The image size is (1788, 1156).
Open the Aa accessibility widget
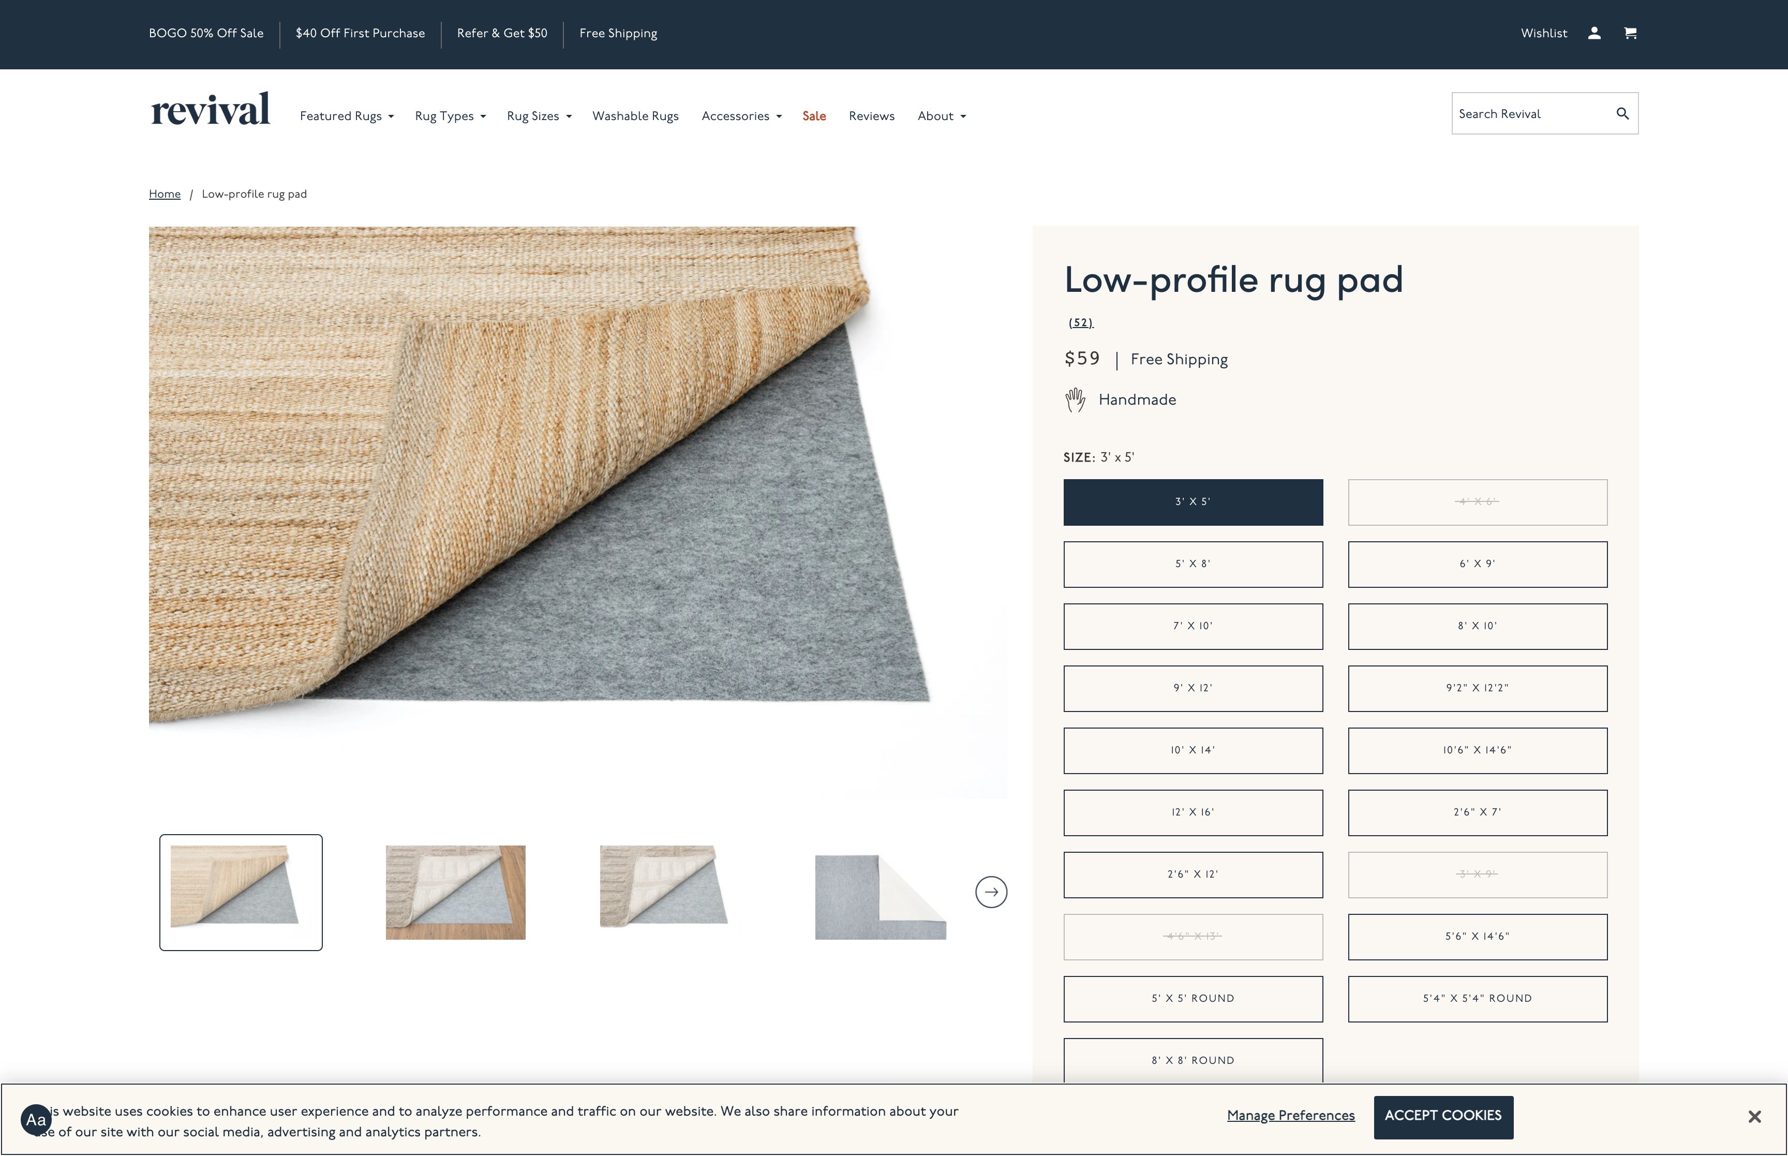(36, 1120)
